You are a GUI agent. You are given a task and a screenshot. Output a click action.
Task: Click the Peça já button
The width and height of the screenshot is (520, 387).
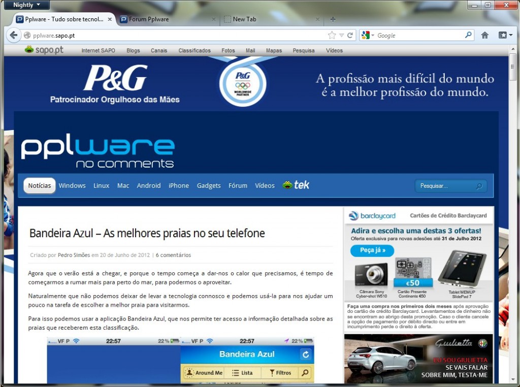(372, 250)
